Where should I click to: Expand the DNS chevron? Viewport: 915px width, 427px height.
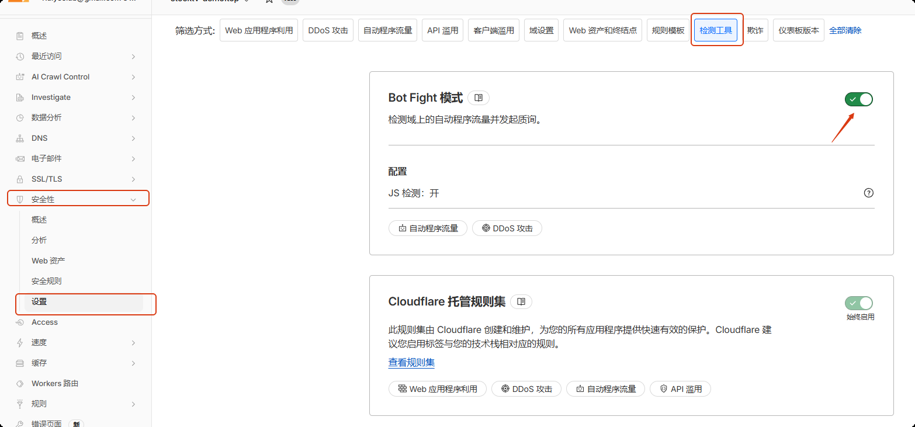coord(133,138)
